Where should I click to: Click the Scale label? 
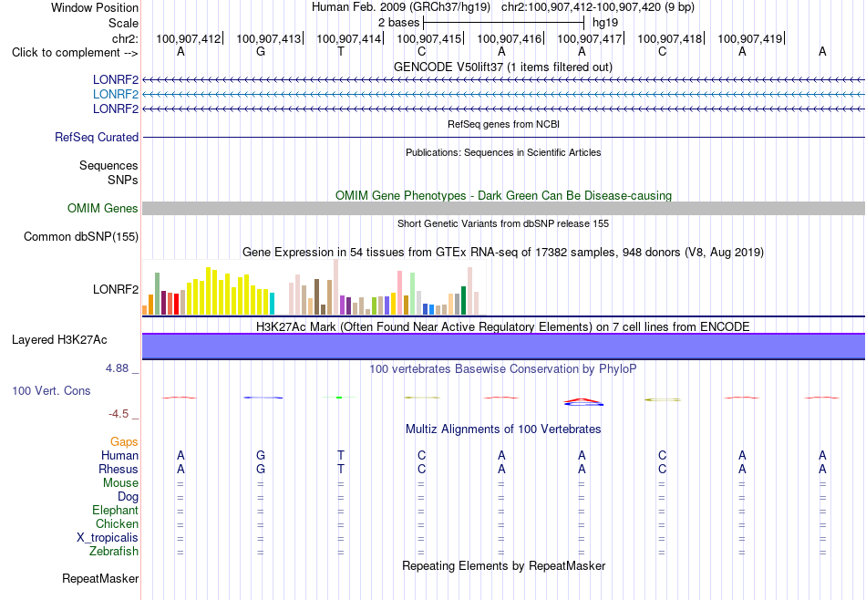tap(123, 23)
